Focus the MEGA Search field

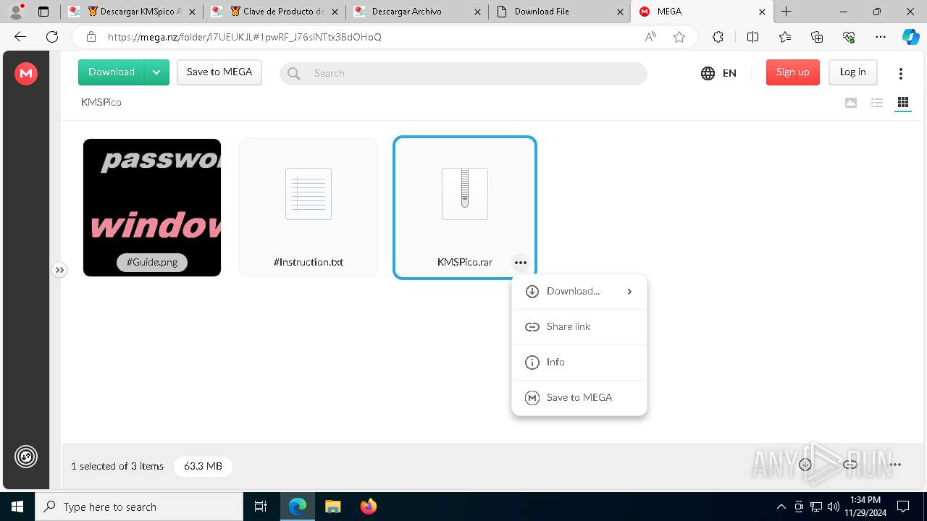click(463, 73)
